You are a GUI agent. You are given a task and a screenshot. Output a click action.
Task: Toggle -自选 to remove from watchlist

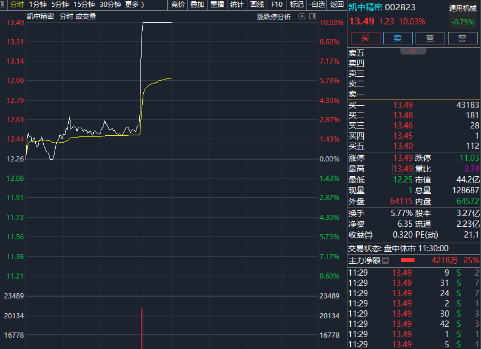point(317,5)
